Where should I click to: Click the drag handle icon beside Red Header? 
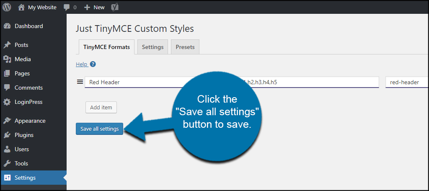pos(80,82)
